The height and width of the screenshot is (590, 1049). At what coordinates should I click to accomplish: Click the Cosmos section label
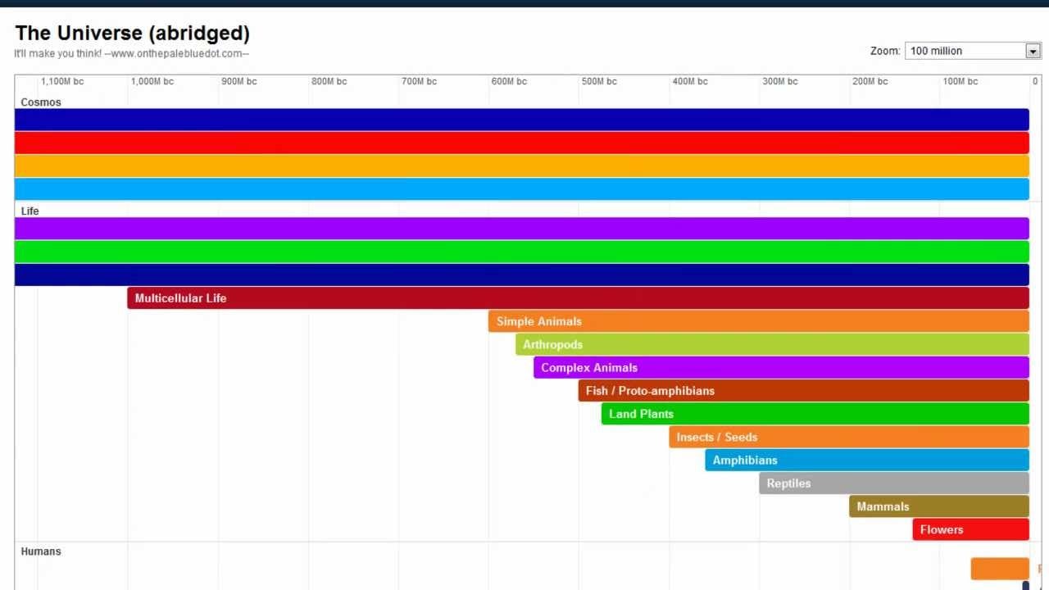pos(41,102)
